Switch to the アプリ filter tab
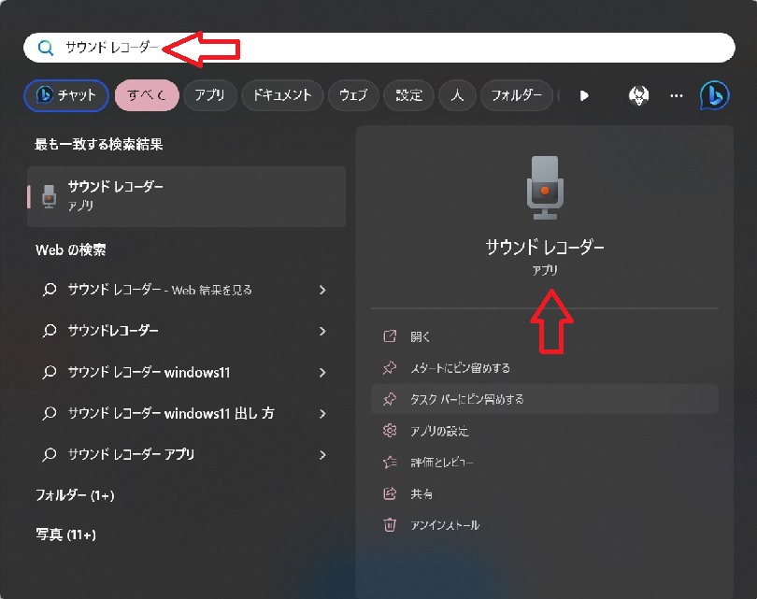The height and width of the screenshot is (599, 757). pos(210,95)
